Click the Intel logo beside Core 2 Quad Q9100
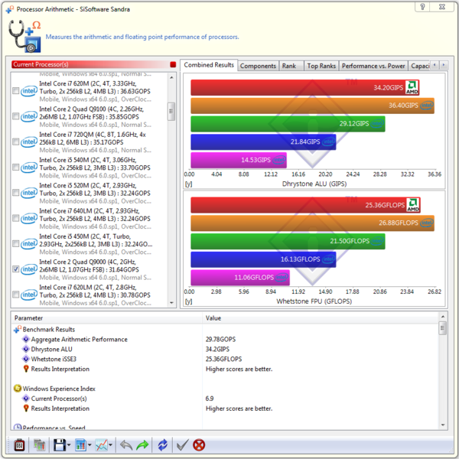This screenshot has height=459, width=459. pyautogui.click(x=29, y=116)
